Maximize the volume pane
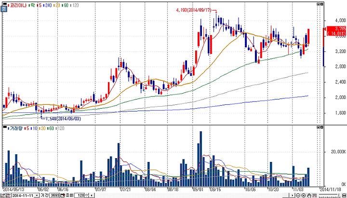Image resolution: width=347 pixels, height=198 pixels. (x=318, y=127)
